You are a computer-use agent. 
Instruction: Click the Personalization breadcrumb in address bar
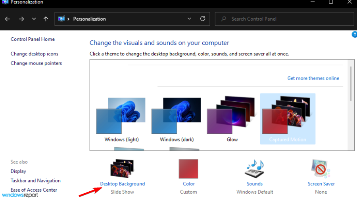coord(90,19)
